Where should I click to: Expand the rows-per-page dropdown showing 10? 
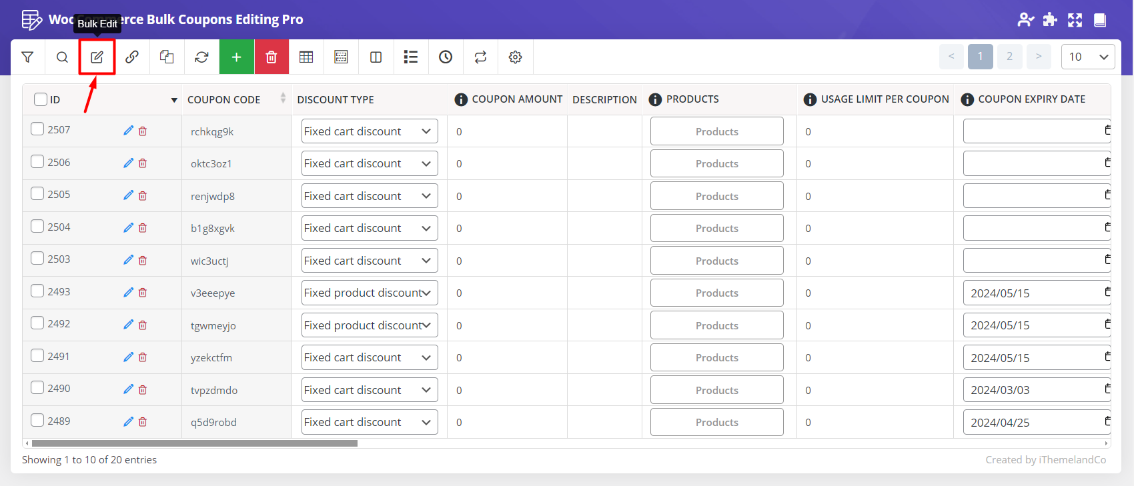1087,57
